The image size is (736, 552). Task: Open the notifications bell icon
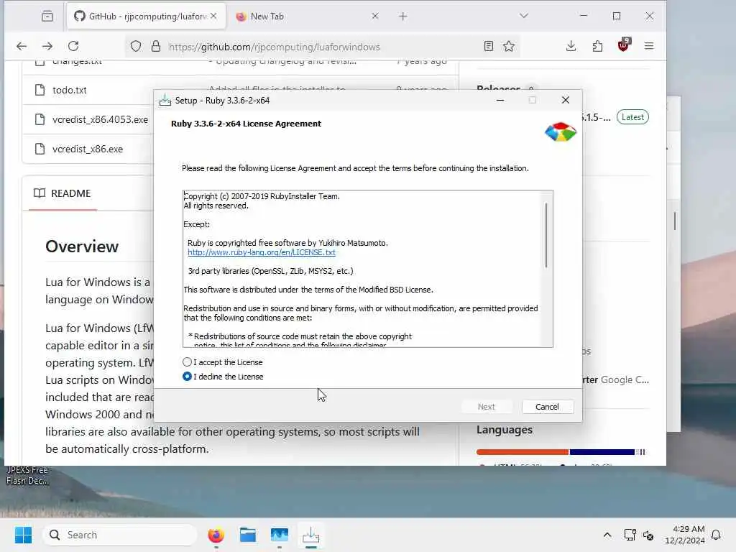(717, 535)
